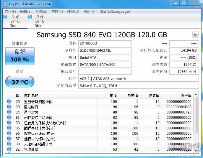
Task: Click status orb for attribute B7
Action: point(9,139)
